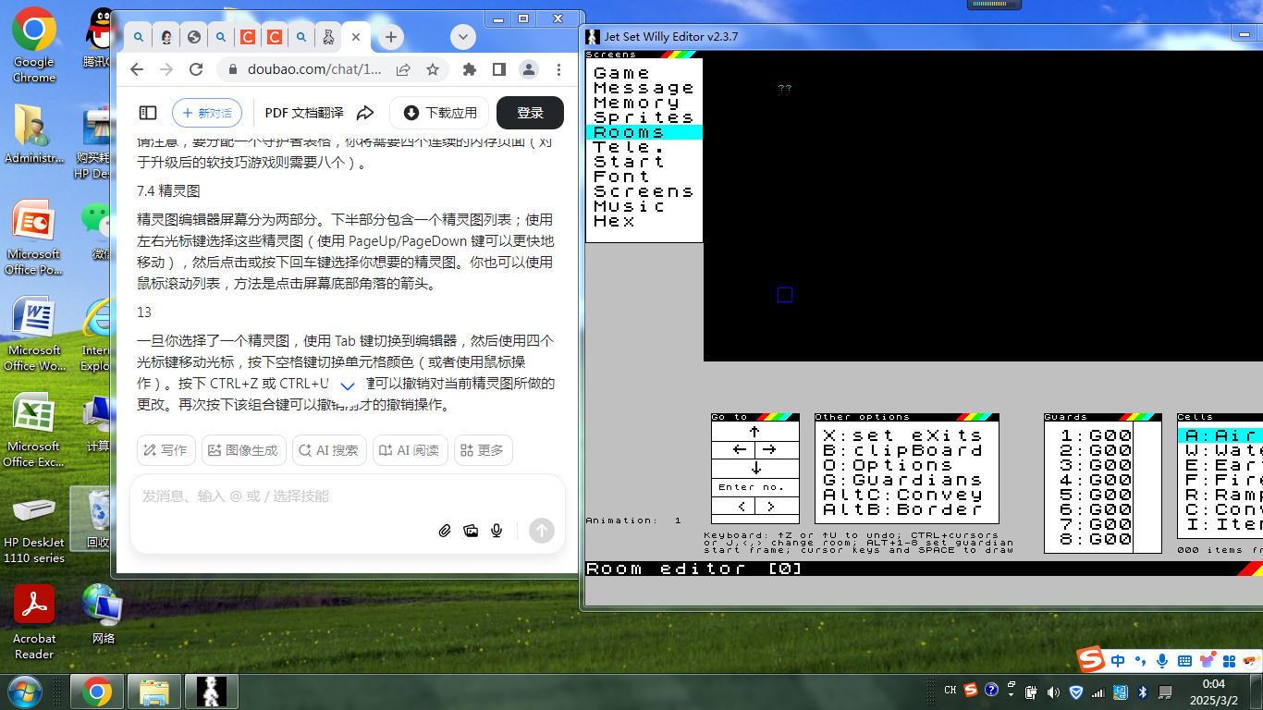Click 下载应用 download app button
This screenshot has width=1263, height=710.
click(x=439, y=113)
